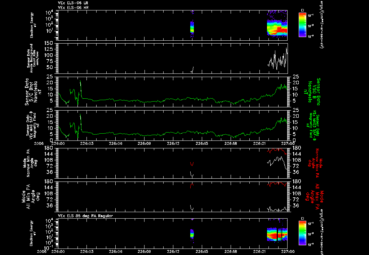The image size is (369, 255).
Task: Click the '125' tick on the count rate axis
Action: [48, 49]
